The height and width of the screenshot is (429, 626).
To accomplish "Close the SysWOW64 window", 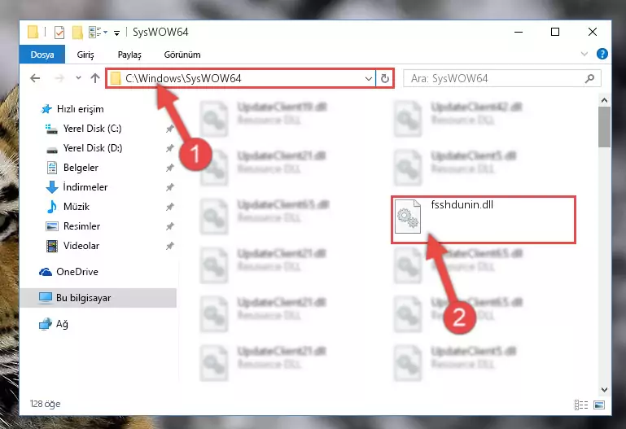I will pyautogui.click(x=593, y=32).
